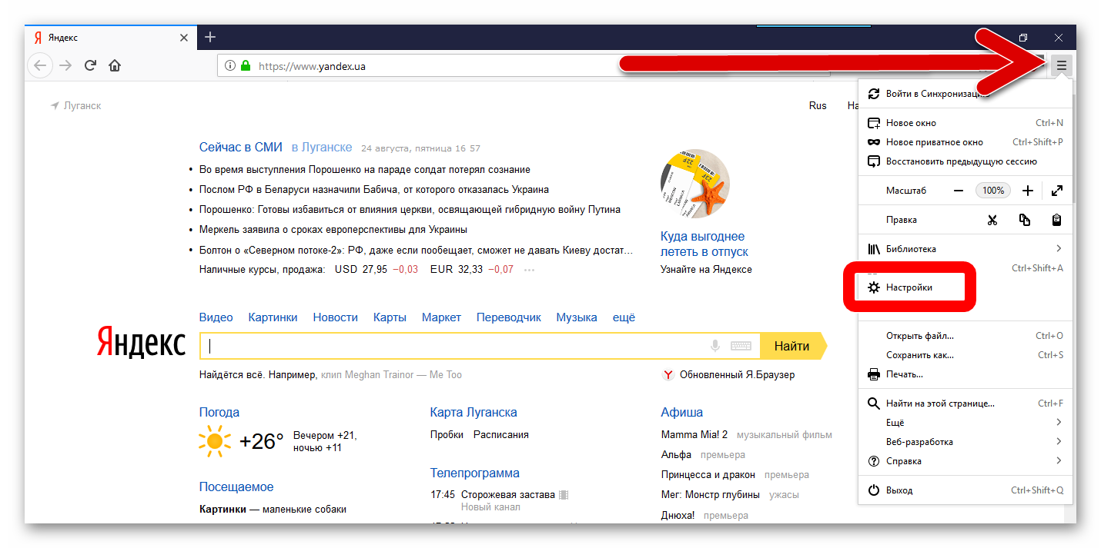The height and width of the screenshot is (548, 1101).
Task: Paste using the clipboard icon in Правка row
Action: [x=1057, y=220]
